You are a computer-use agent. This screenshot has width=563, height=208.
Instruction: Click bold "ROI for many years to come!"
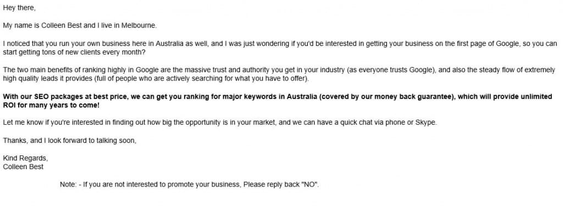[x=51, y=106]
